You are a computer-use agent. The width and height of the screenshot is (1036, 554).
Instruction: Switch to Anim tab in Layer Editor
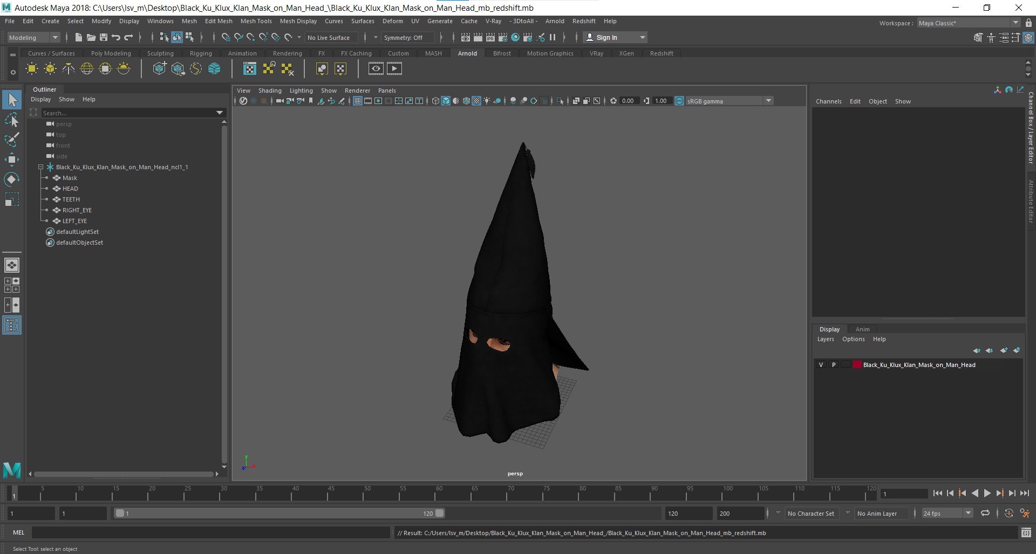coord(862,329)
